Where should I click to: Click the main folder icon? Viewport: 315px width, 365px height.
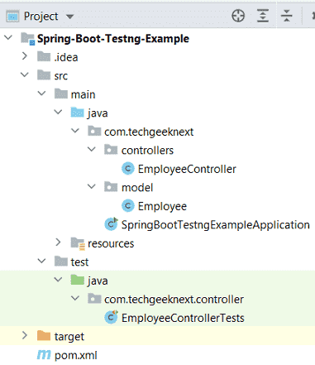click(x=61, y=94)
